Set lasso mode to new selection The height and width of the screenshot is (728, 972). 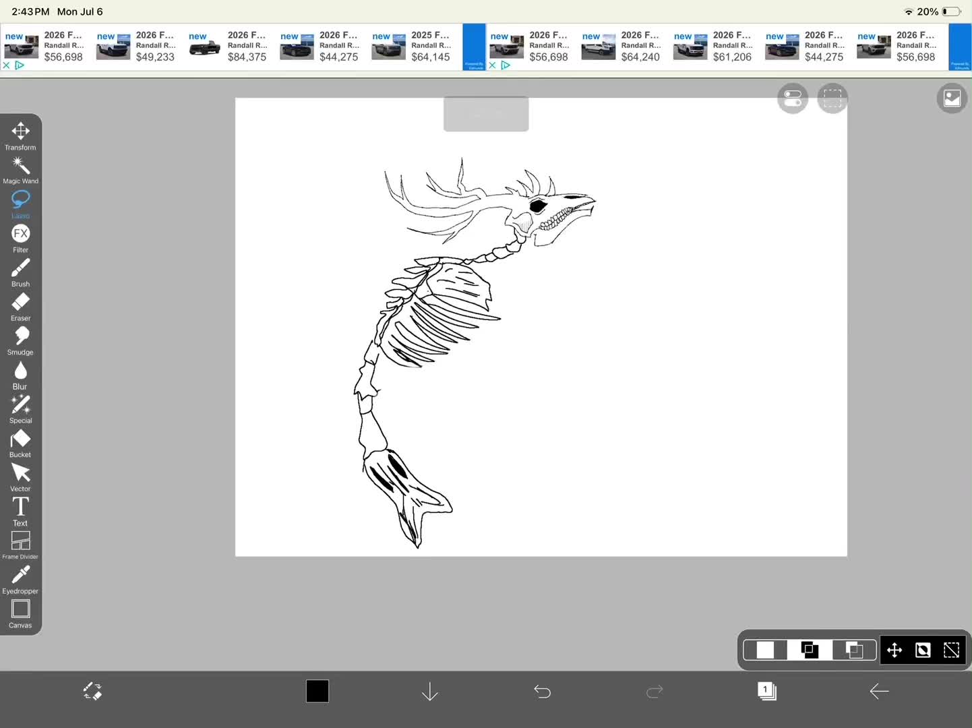765,650
